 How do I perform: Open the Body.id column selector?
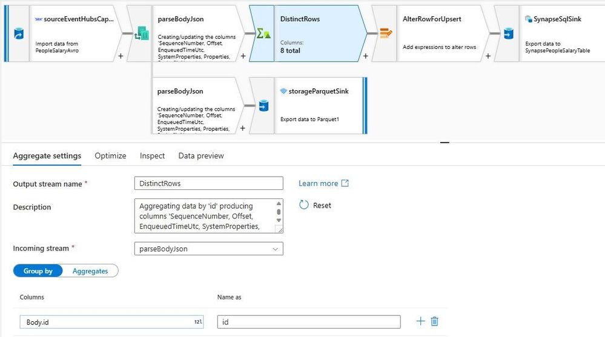click(x=111, y=322)
